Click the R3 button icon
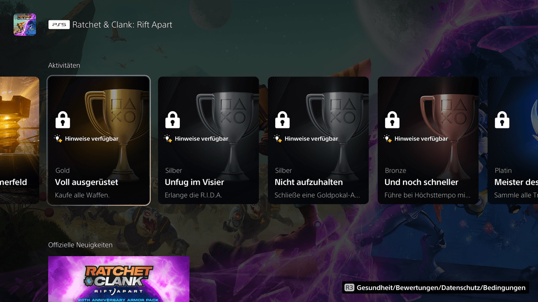Screen dimensions: 538x302 [x=349, y=288]
